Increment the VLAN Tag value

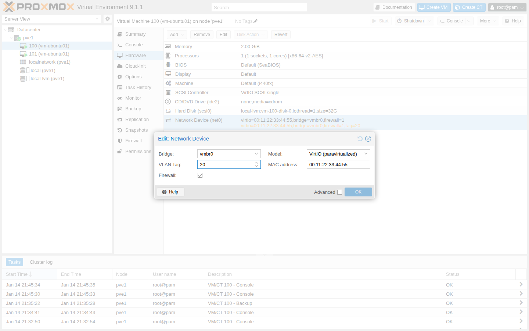256,163
